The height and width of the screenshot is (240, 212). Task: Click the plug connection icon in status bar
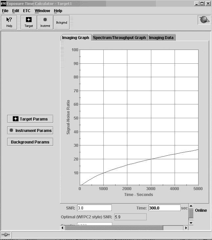6,234
